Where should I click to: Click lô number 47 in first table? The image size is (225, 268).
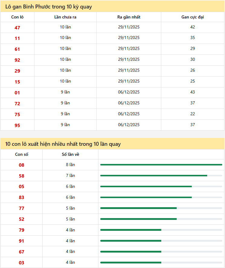point(17,28)
